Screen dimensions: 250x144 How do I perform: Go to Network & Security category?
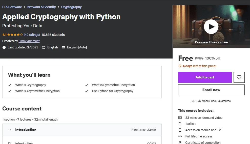[41, 7]
